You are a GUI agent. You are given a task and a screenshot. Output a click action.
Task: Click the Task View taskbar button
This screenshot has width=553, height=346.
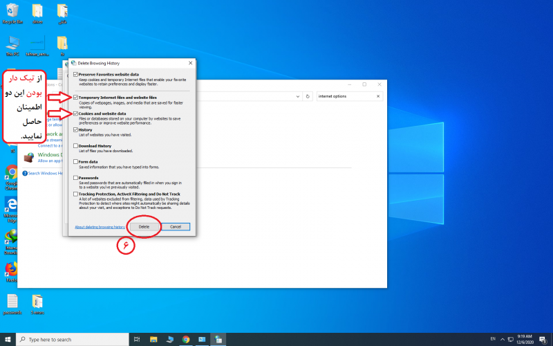(137, 340)
